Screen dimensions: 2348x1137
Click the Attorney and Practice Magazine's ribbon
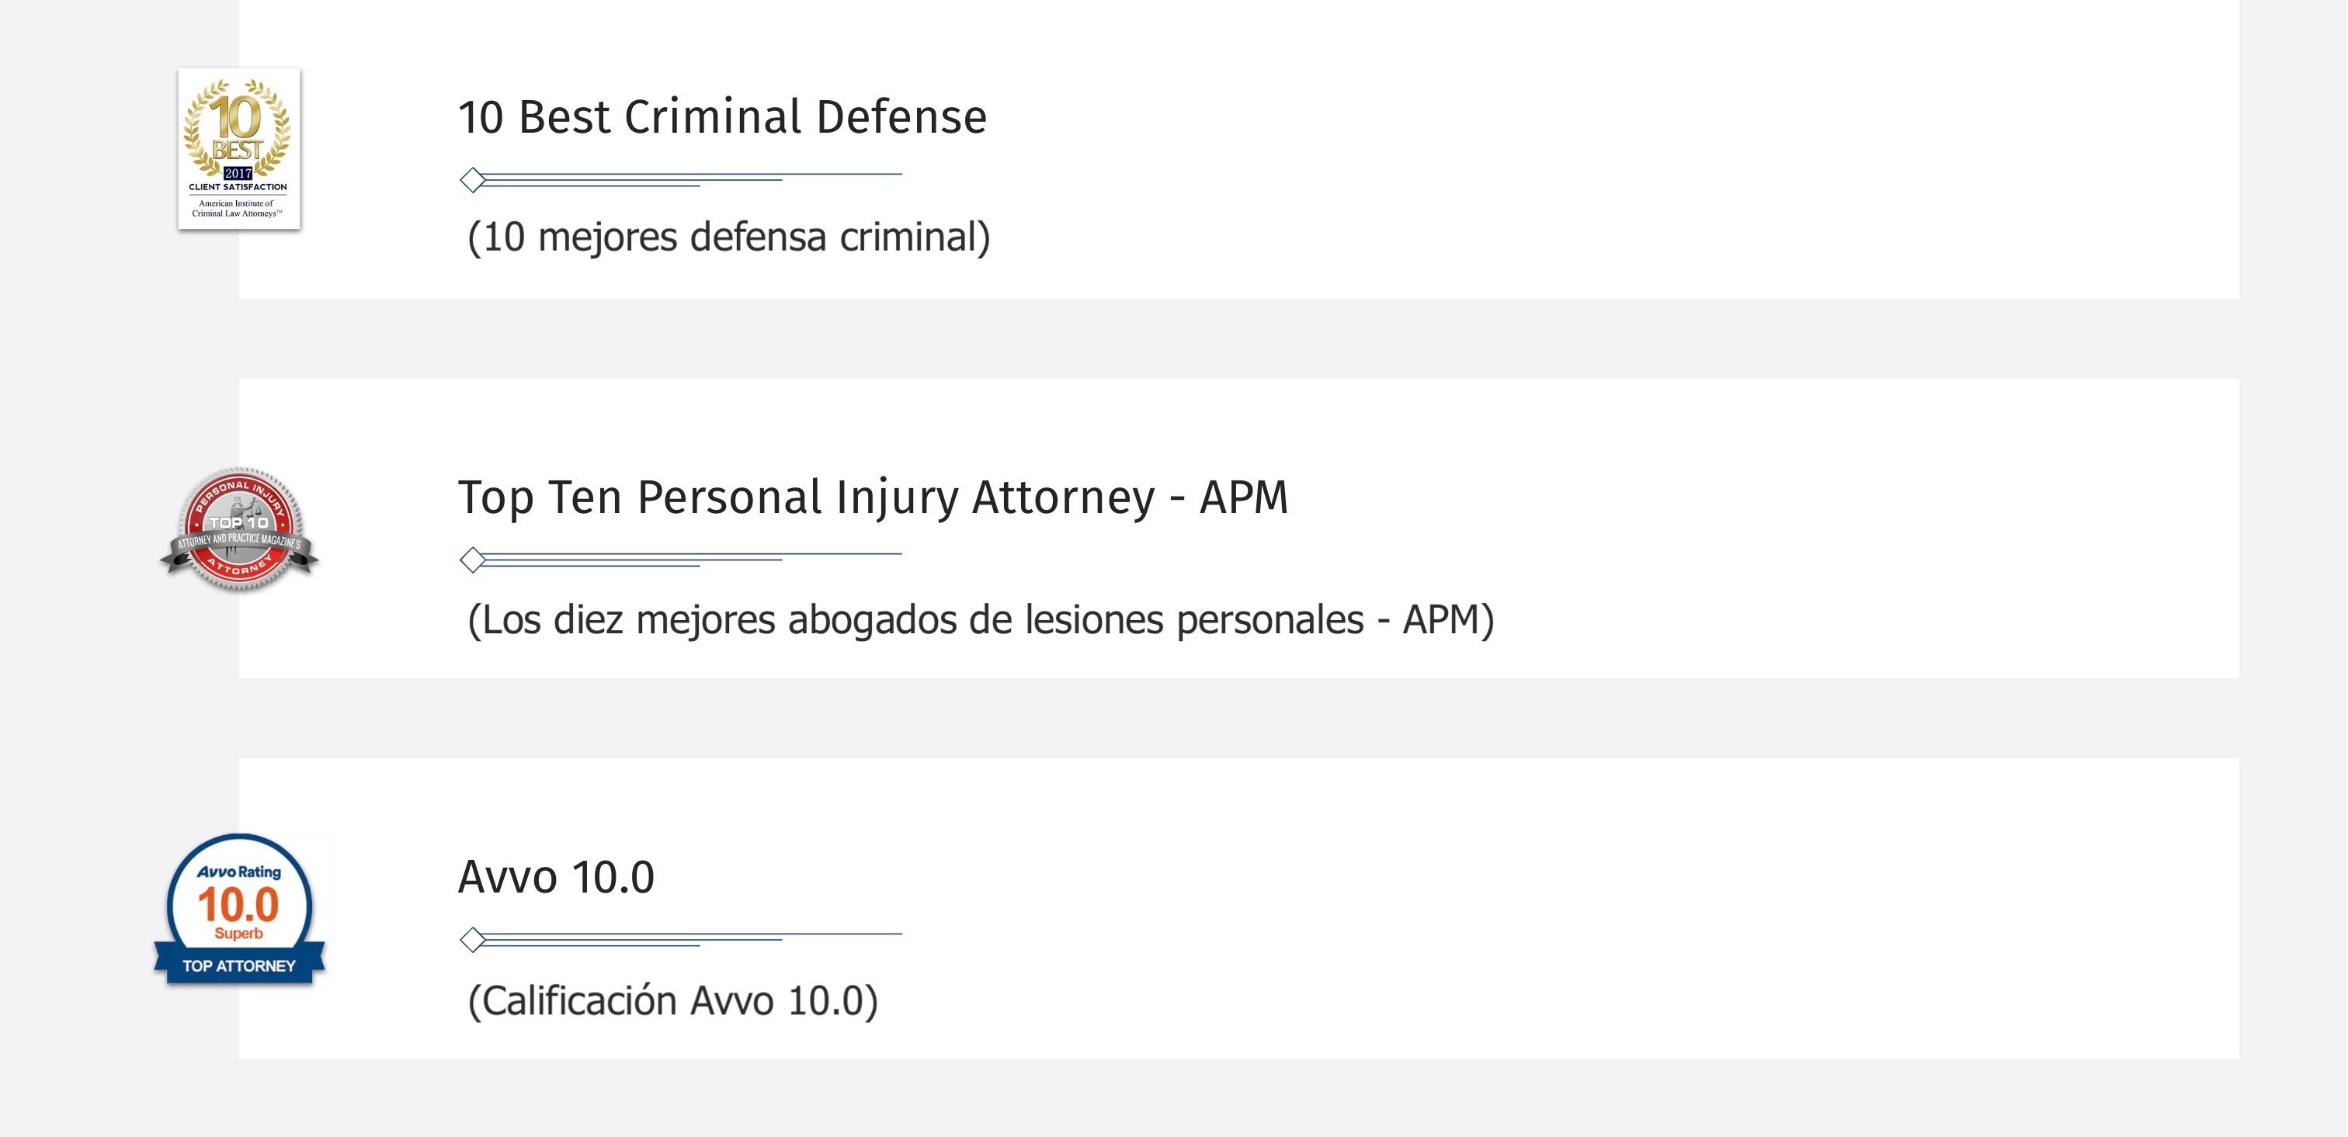click(239, 543)
